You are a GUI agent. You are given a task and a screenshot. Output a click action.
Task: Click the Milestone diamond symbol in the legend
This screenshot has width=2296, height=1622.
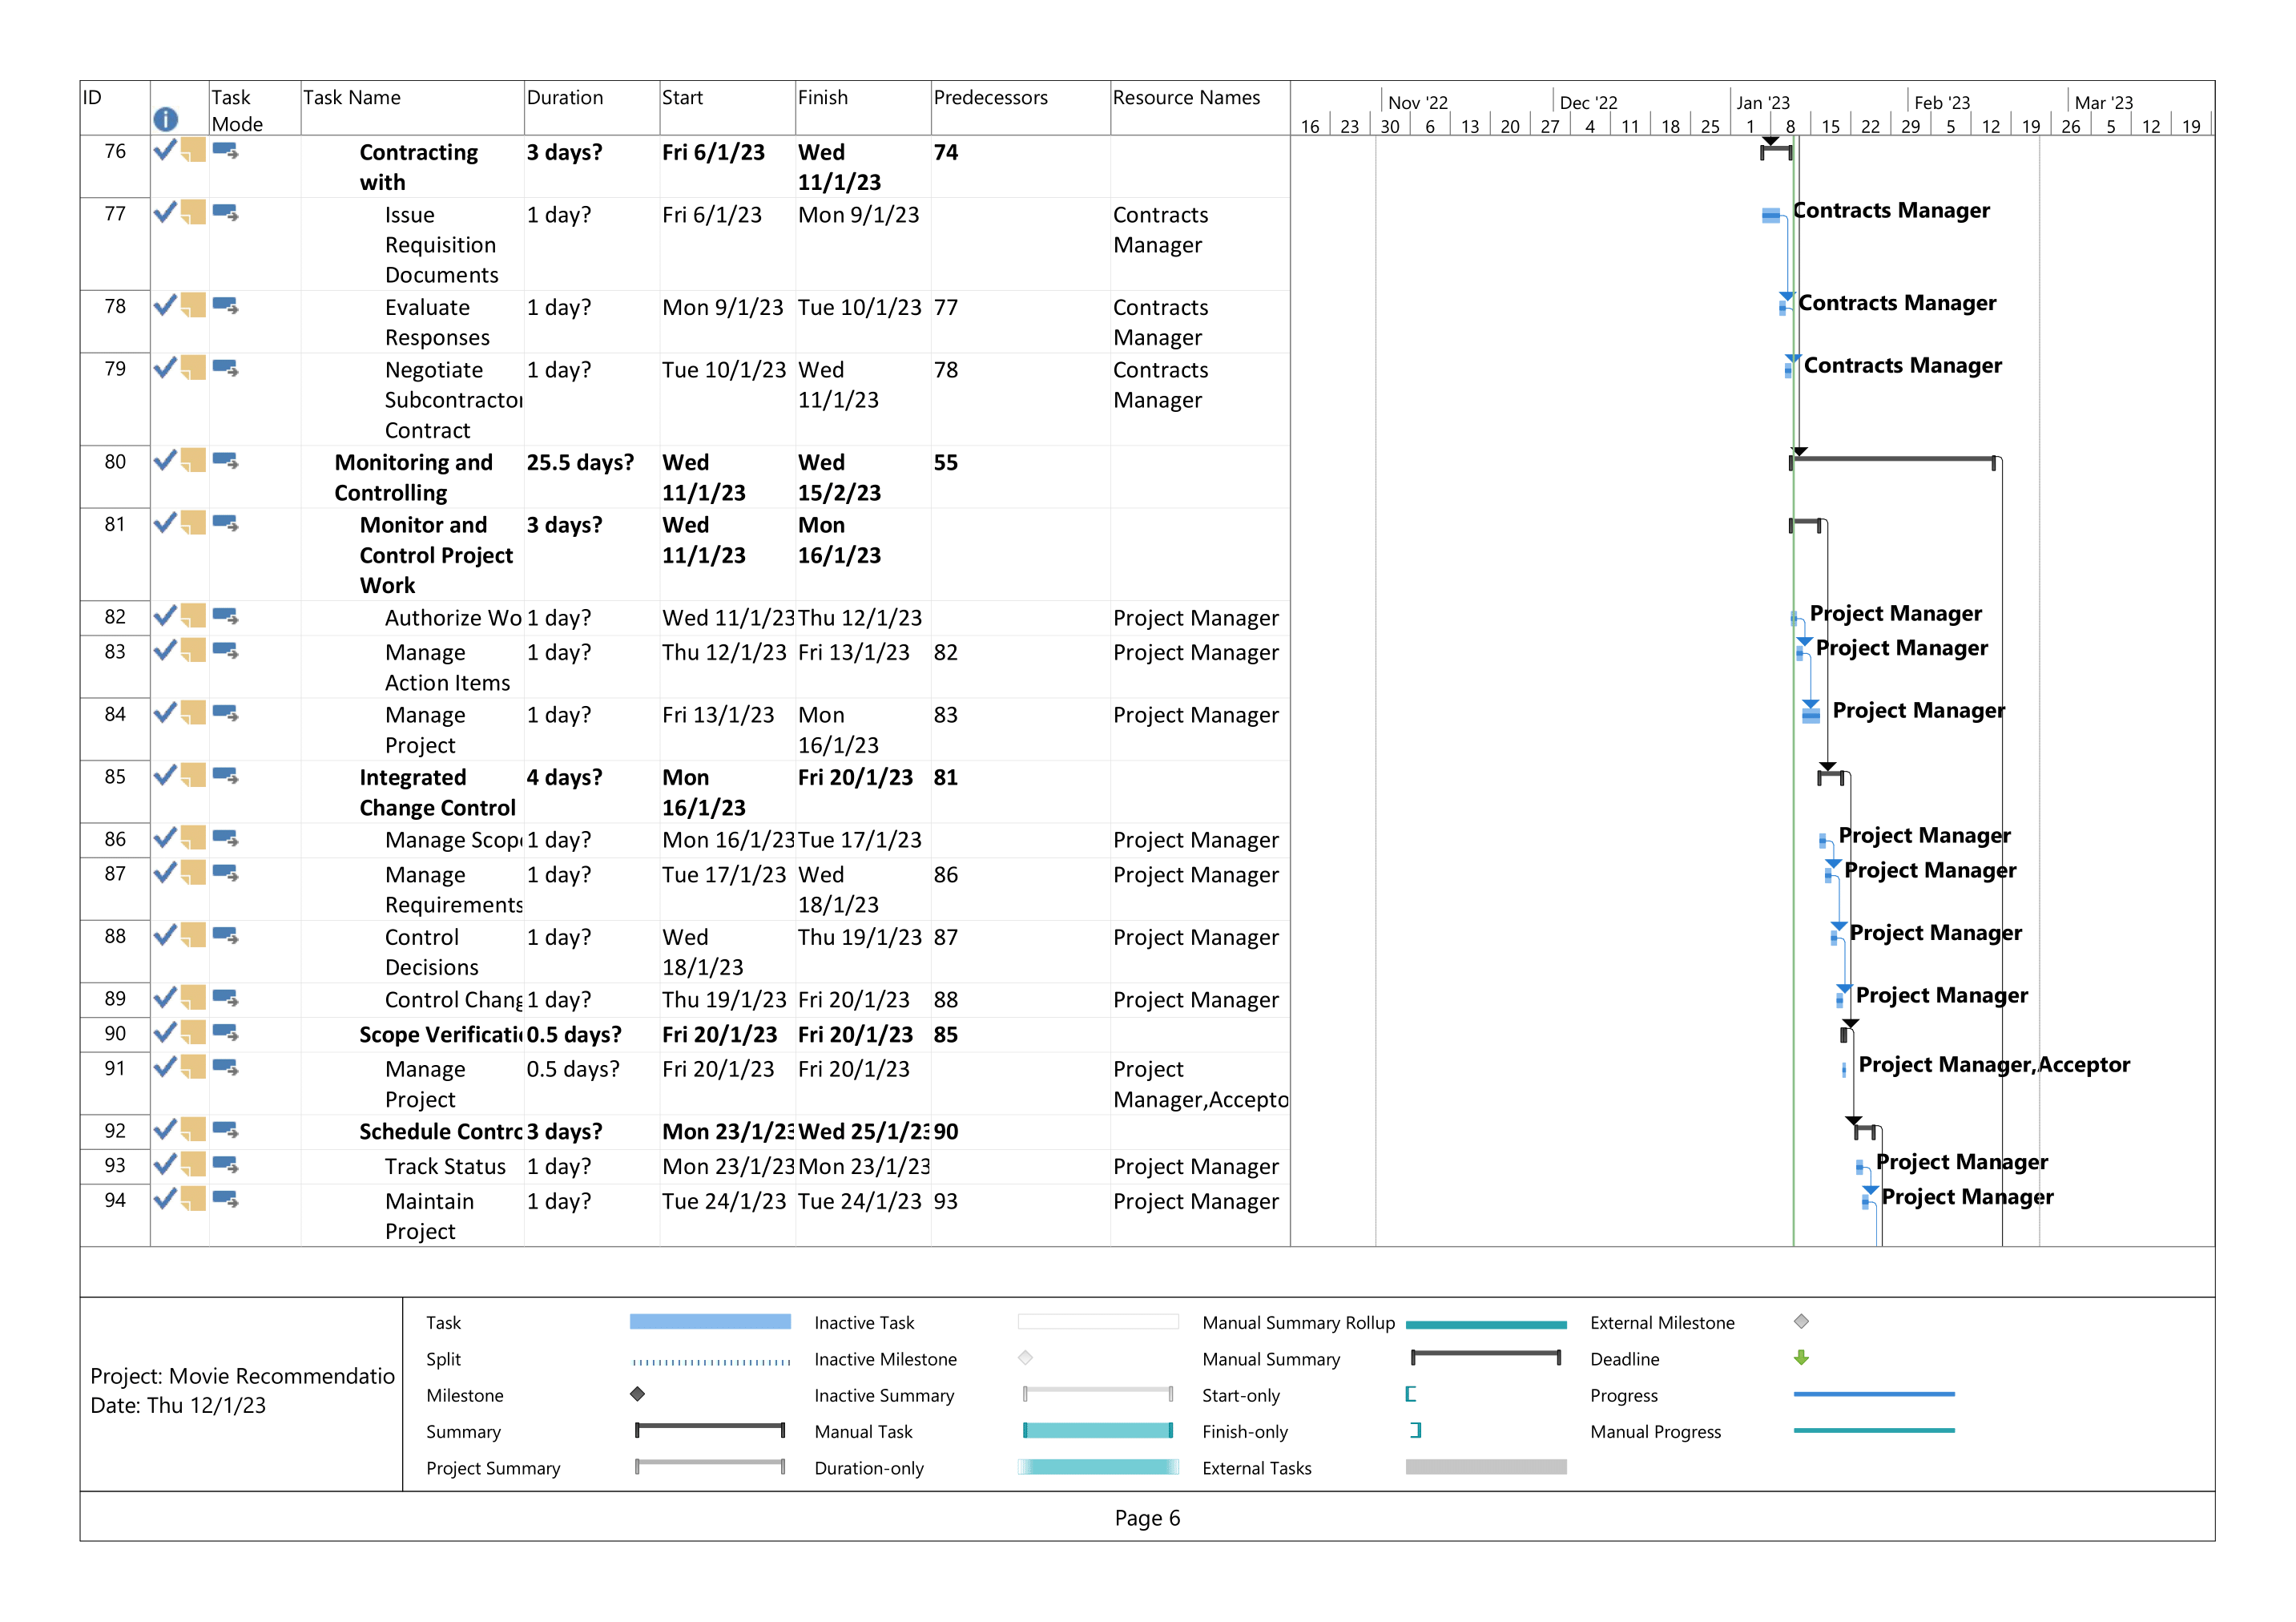coord(637,1395)
